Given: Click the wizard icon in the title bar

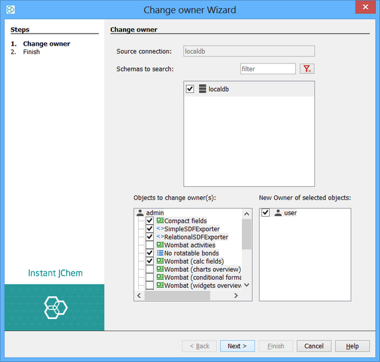Looking at the screenshot, I should coord(11,10).
